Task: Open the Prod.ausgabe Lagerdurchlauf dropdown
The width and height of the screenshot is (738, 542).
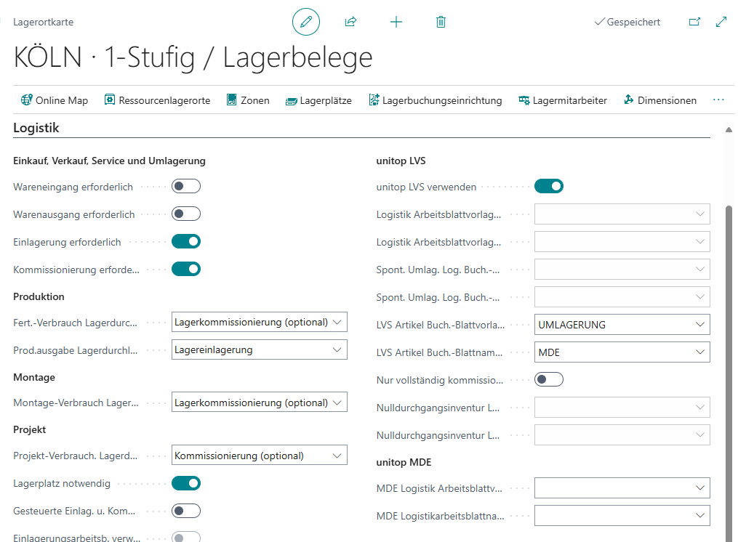Action: point(337,349)
